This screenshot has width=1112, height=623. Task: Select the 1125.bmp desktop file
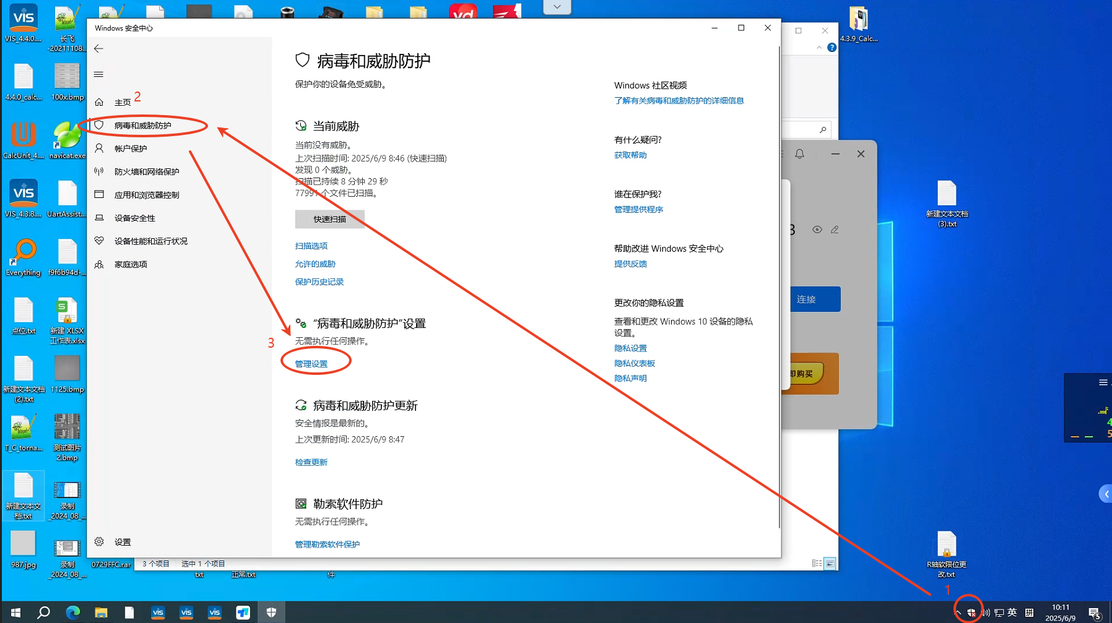coord(67,374)
